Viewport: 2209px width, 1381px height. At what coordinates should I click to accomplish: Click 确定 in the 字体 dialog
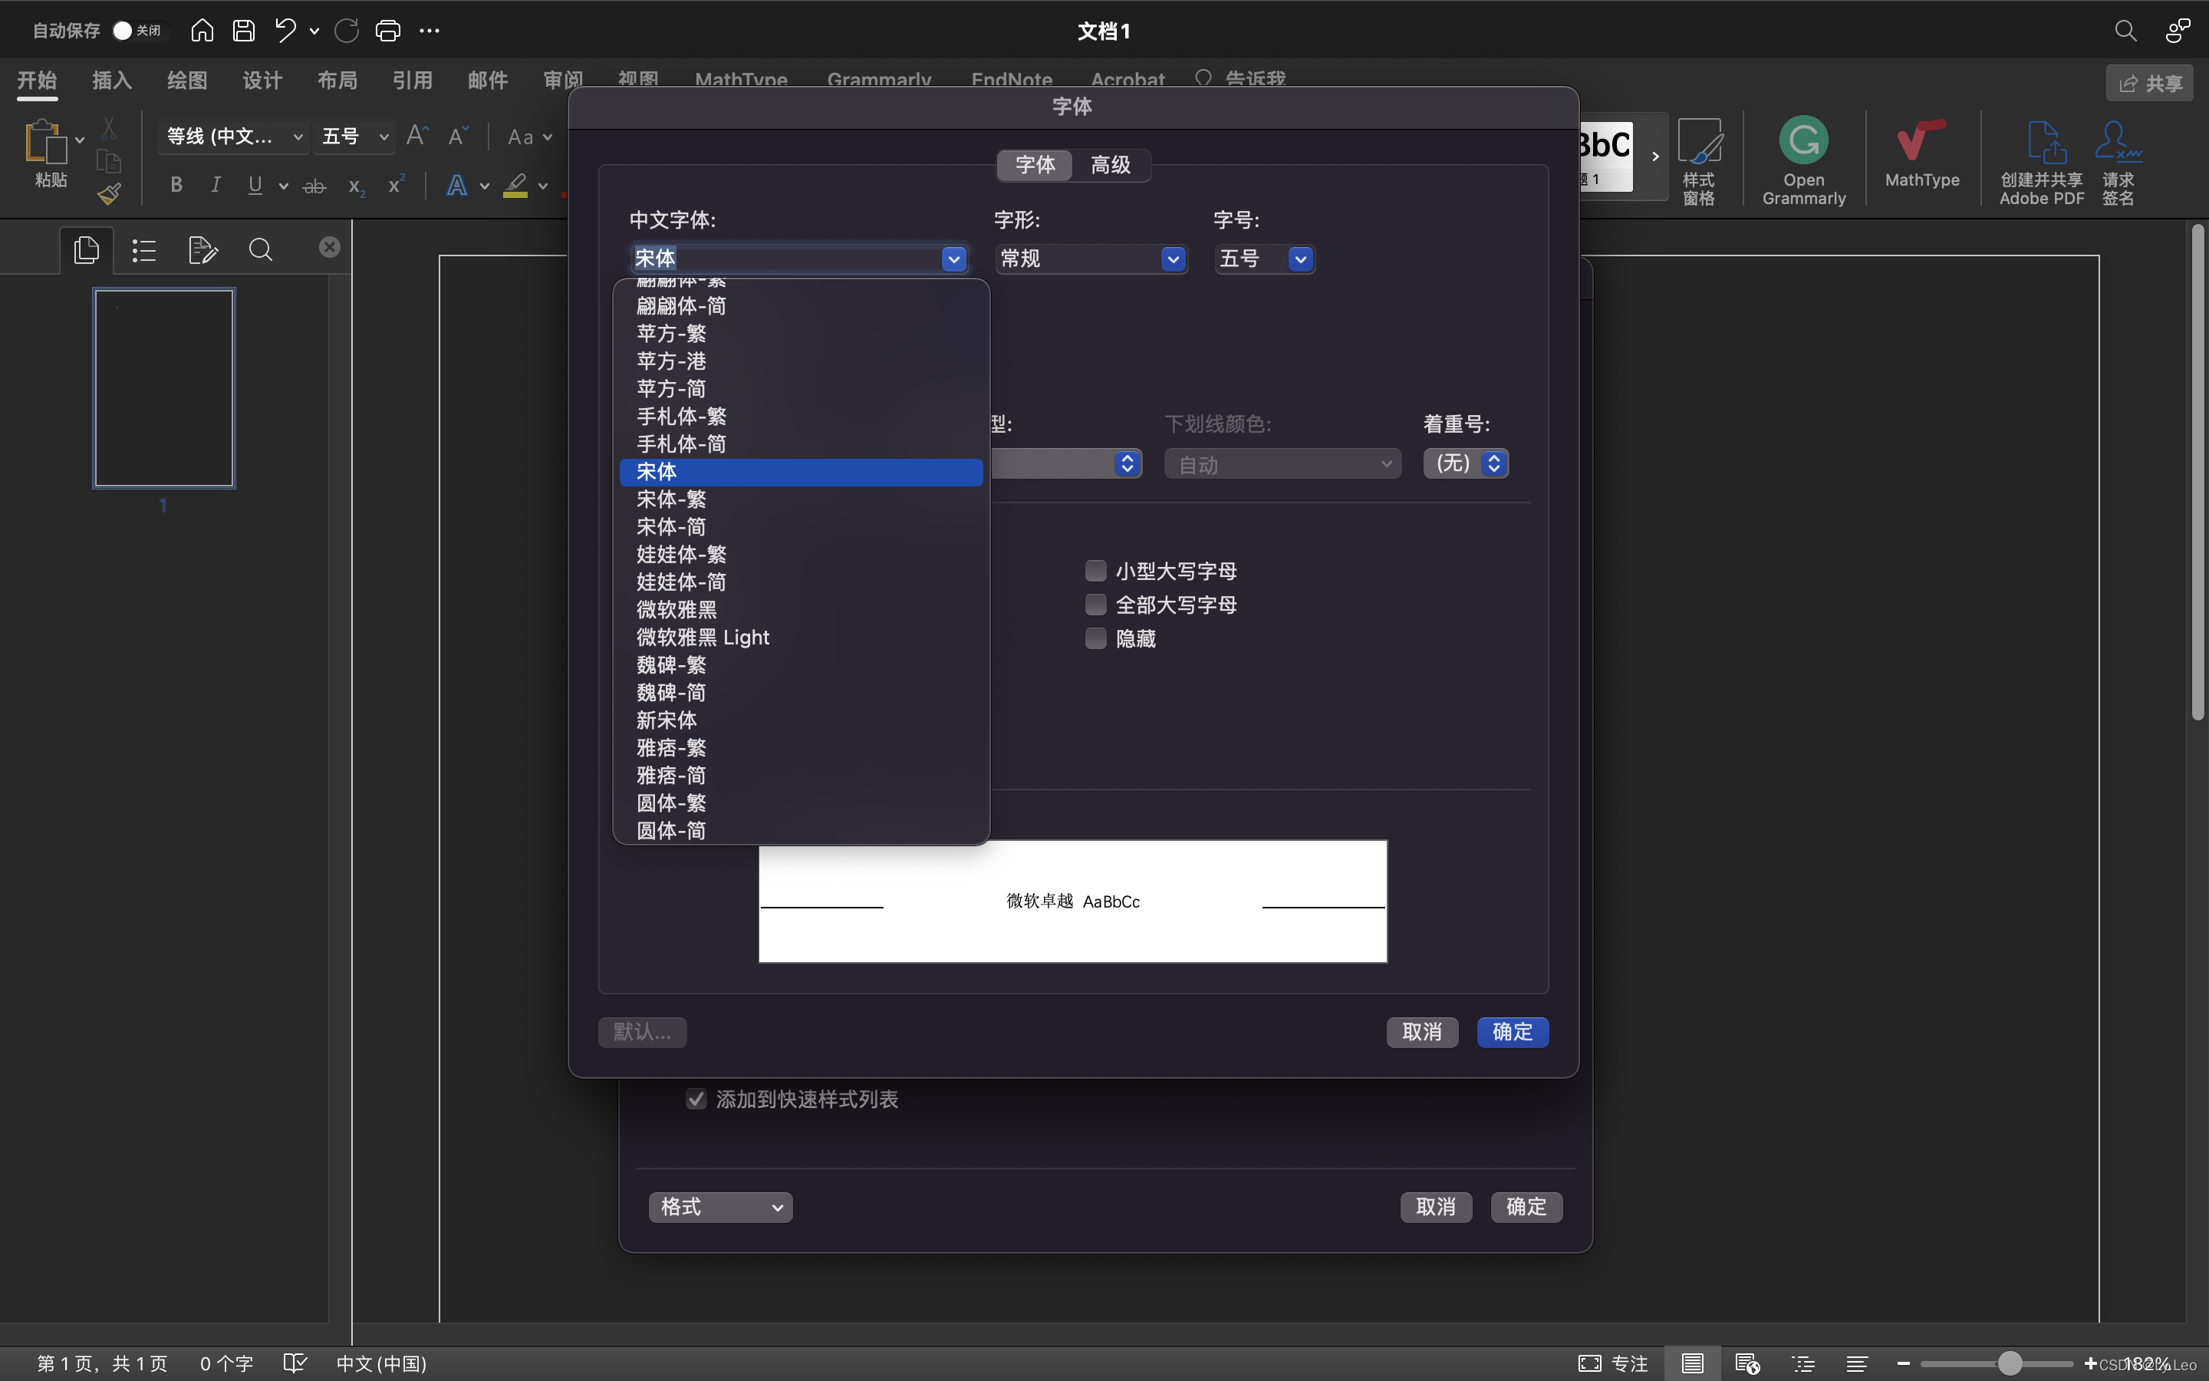click(x=1512, y=1032)
